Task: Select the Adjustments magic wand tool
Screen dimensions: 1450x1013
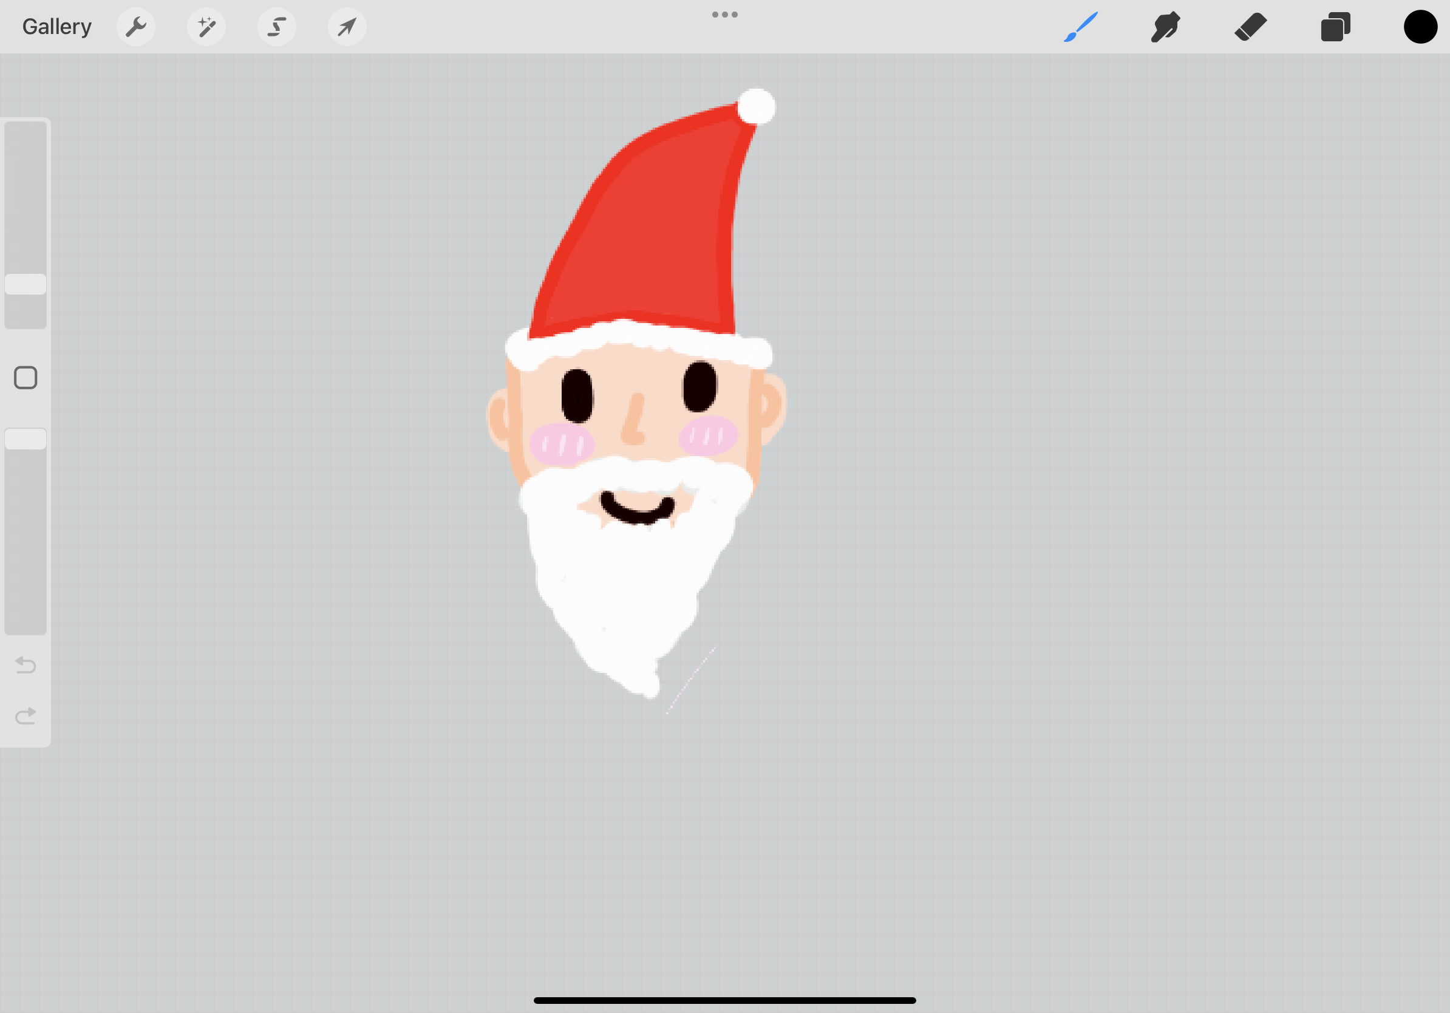Action: [206, 27]
